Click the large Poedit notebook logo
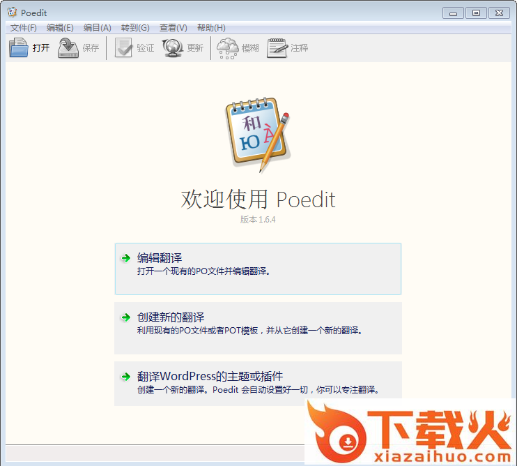This screenshot has width=517, height=466. pos(258,135)
